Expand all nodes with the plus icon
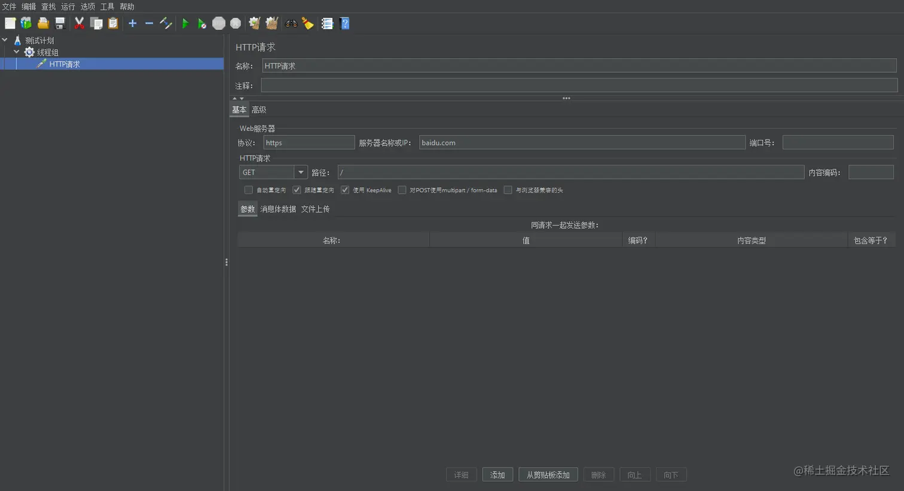904x491 pixels. coord(133,23)
